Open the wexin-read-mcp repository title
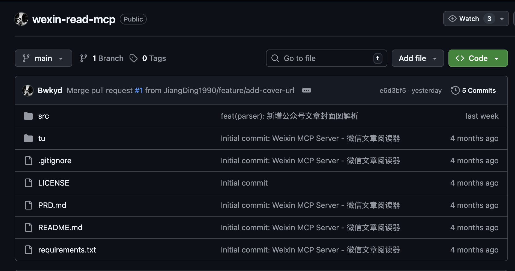This screenshot has width=515, height=271. pyautogui.click(x=74, y=19)
